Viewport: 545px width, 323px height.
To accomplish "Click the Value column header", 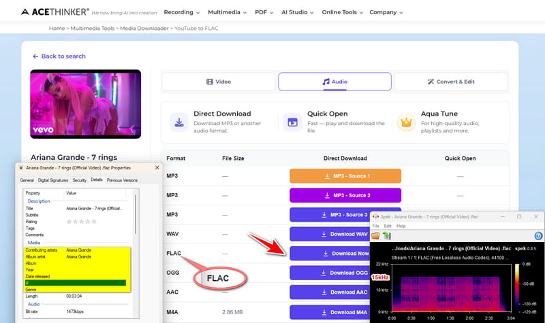I will 71,193.
